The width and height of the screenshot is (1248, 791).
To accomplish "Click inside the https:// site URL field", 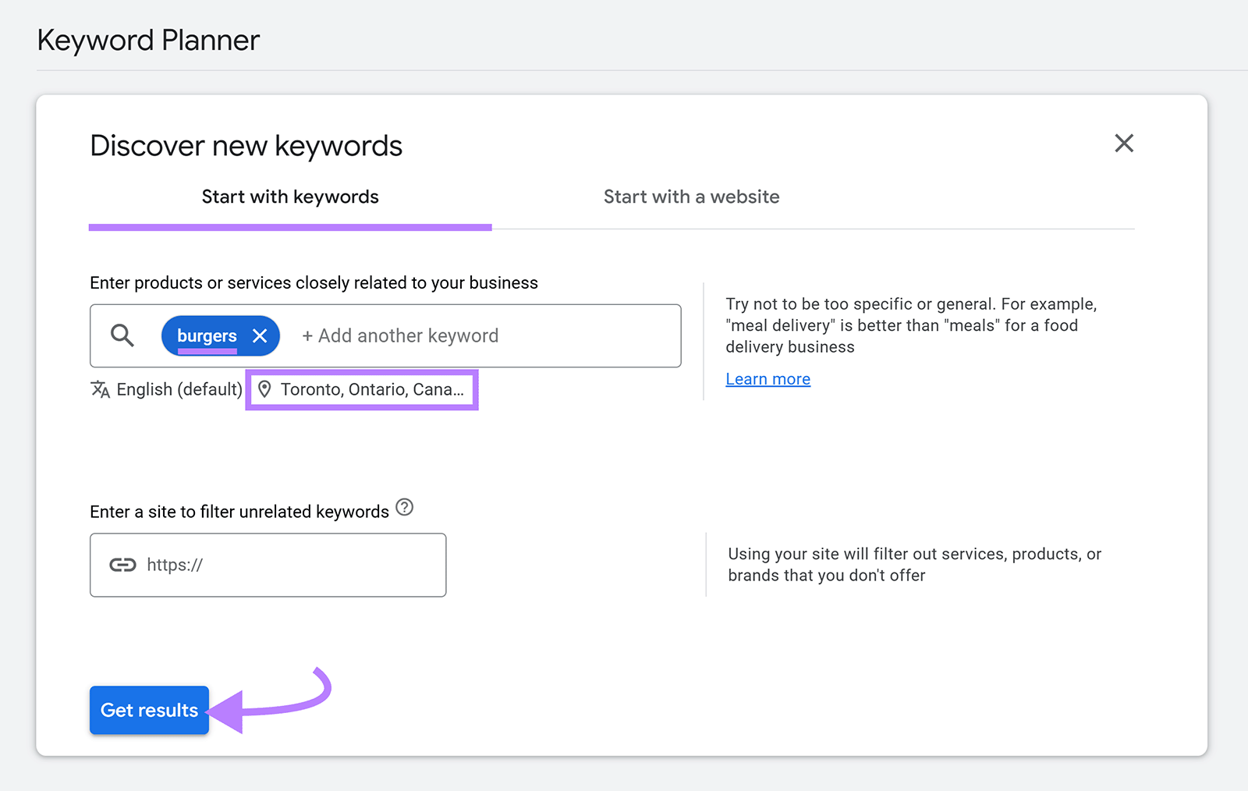I will click(x=268, y=564).
